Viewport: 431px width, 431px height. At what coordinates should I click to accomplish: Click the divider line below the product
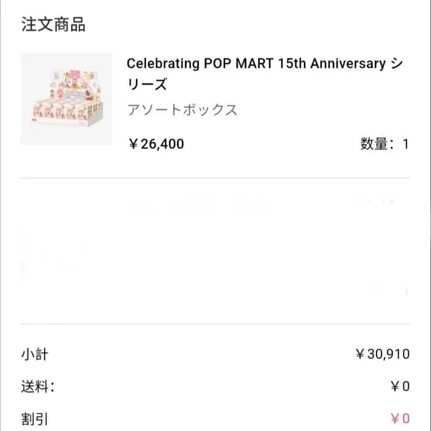pos(215,178)
